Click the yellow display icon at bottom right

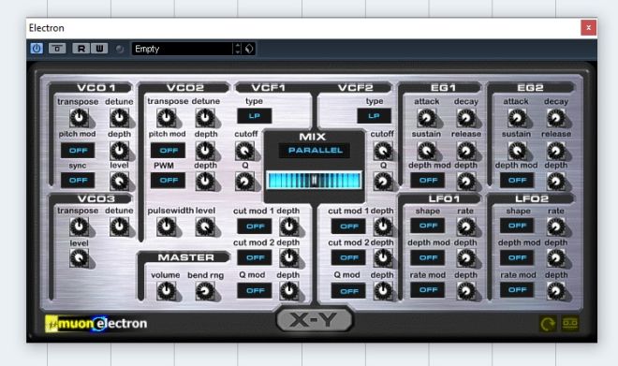(569, 324)
